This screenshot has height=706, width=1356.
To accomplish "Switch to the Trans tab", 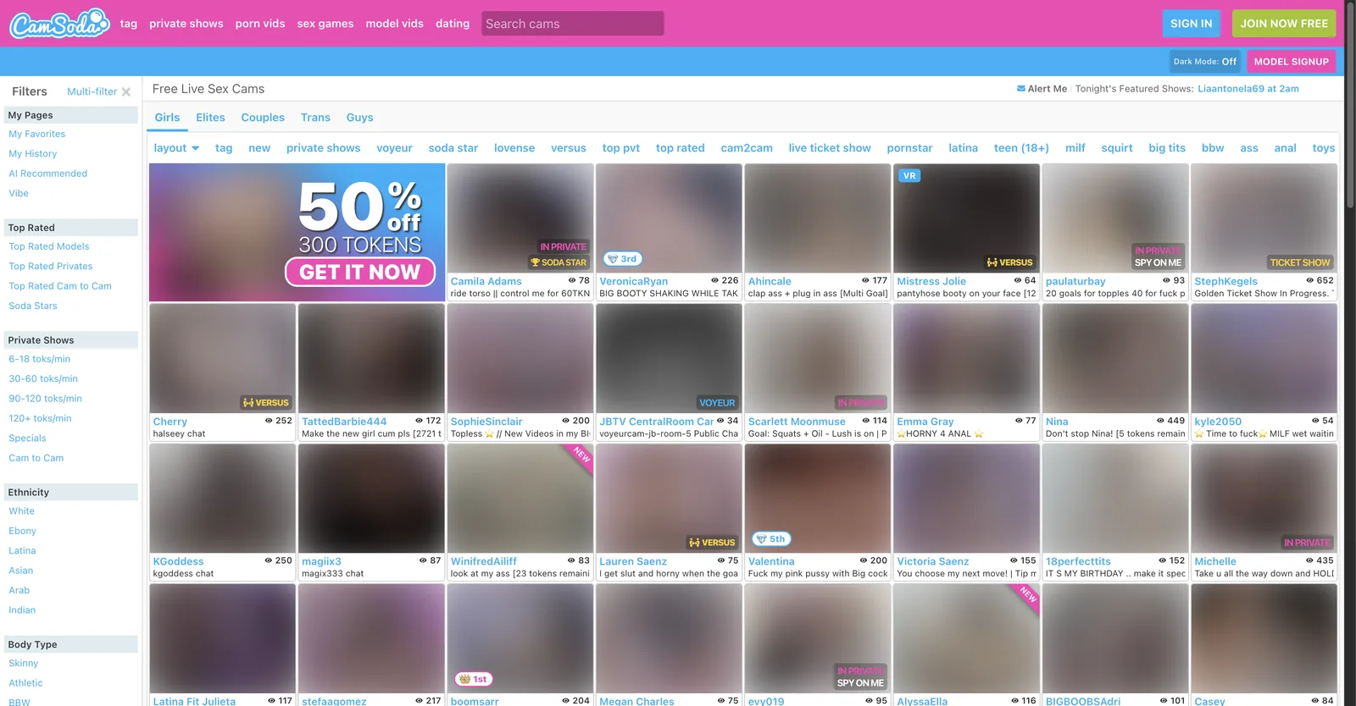I will pos(315,118).
